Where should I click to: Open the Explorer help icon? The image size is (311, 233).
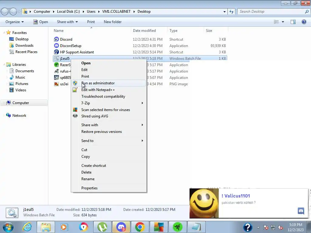pos(304,22)
